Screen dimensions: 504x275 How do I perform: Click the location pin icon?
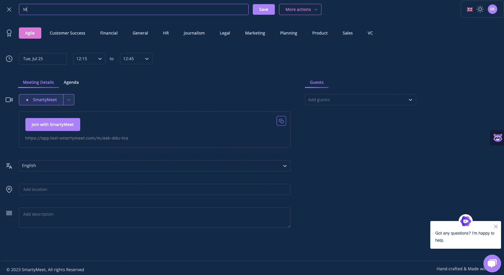[9, 189]
